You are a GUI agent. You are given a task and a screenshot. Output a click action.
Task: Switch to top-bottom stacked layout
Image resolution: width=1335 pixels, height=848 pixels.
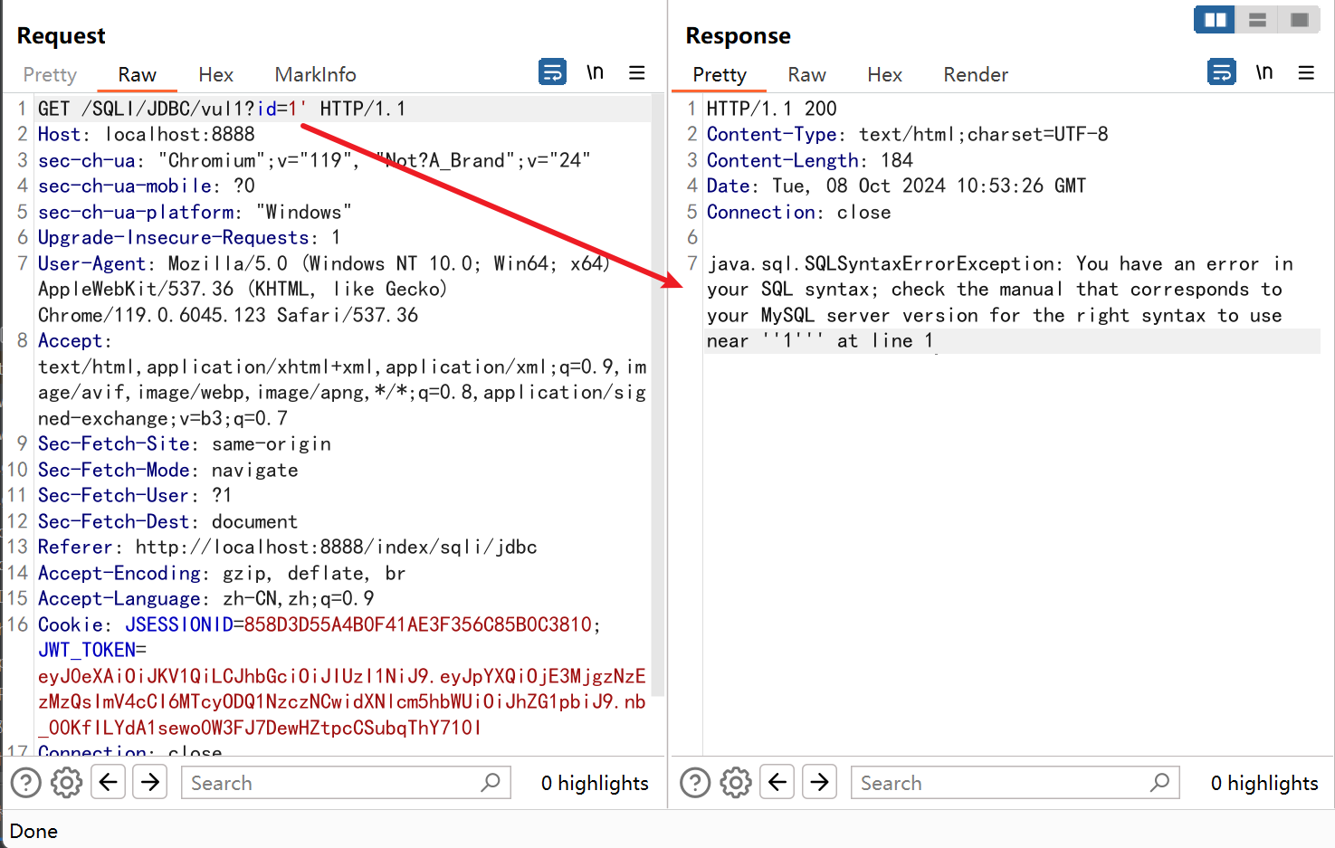click(x=1257, y=20)
